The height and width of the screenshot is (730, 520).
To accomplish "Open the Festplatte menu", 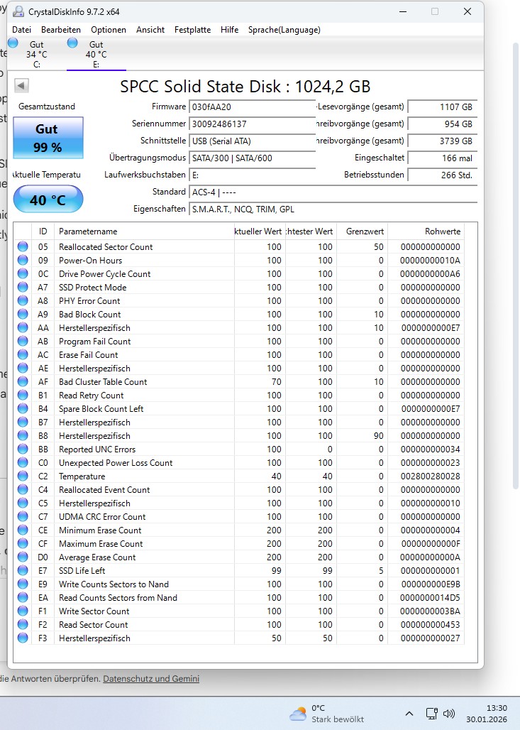I will 192,30.
